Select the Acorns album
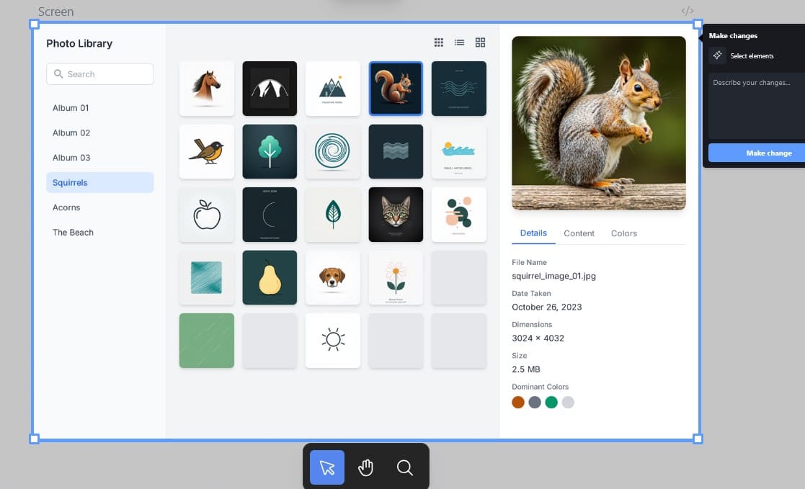Screen dimensions: 805x489 point(66,207)
